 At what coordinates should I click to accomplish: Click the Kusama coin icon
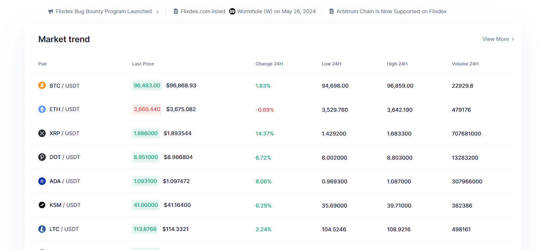pos(42,205)
